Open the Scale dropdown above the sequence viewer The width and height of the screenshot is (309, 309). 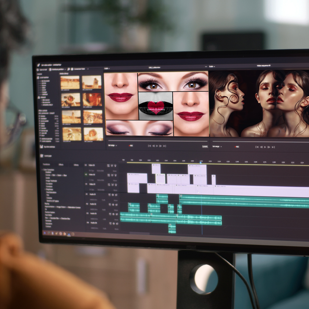coord(212,66)
